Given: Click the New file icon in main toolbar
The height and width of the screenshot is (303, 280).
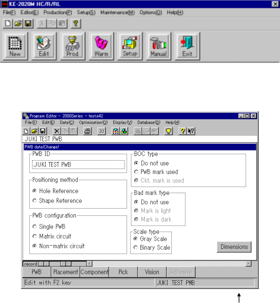Looking at the screenshot, I should pos(8,24).
